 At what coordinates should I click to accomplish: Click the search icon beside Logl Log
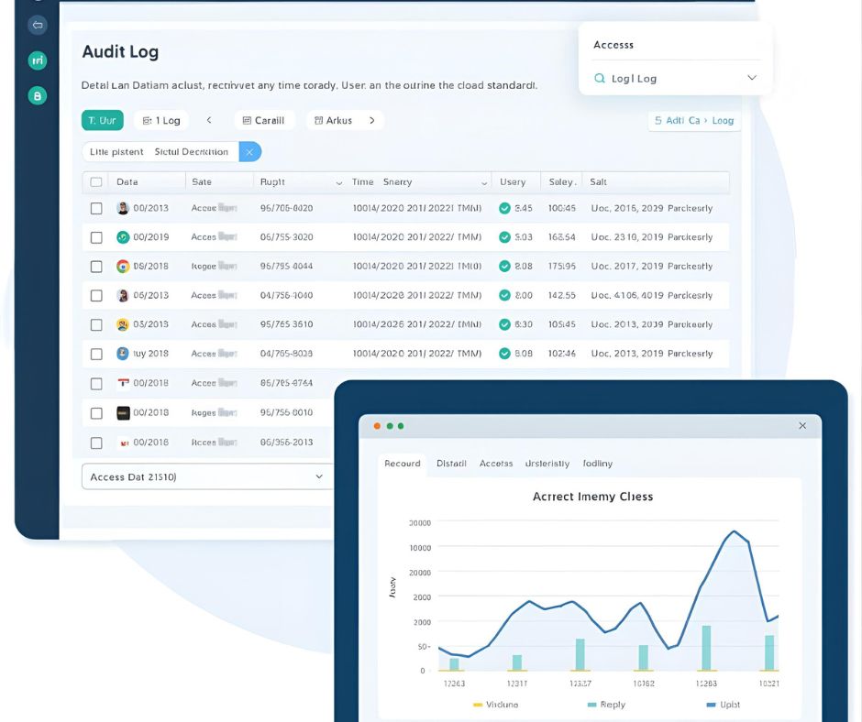coord(599,79)
